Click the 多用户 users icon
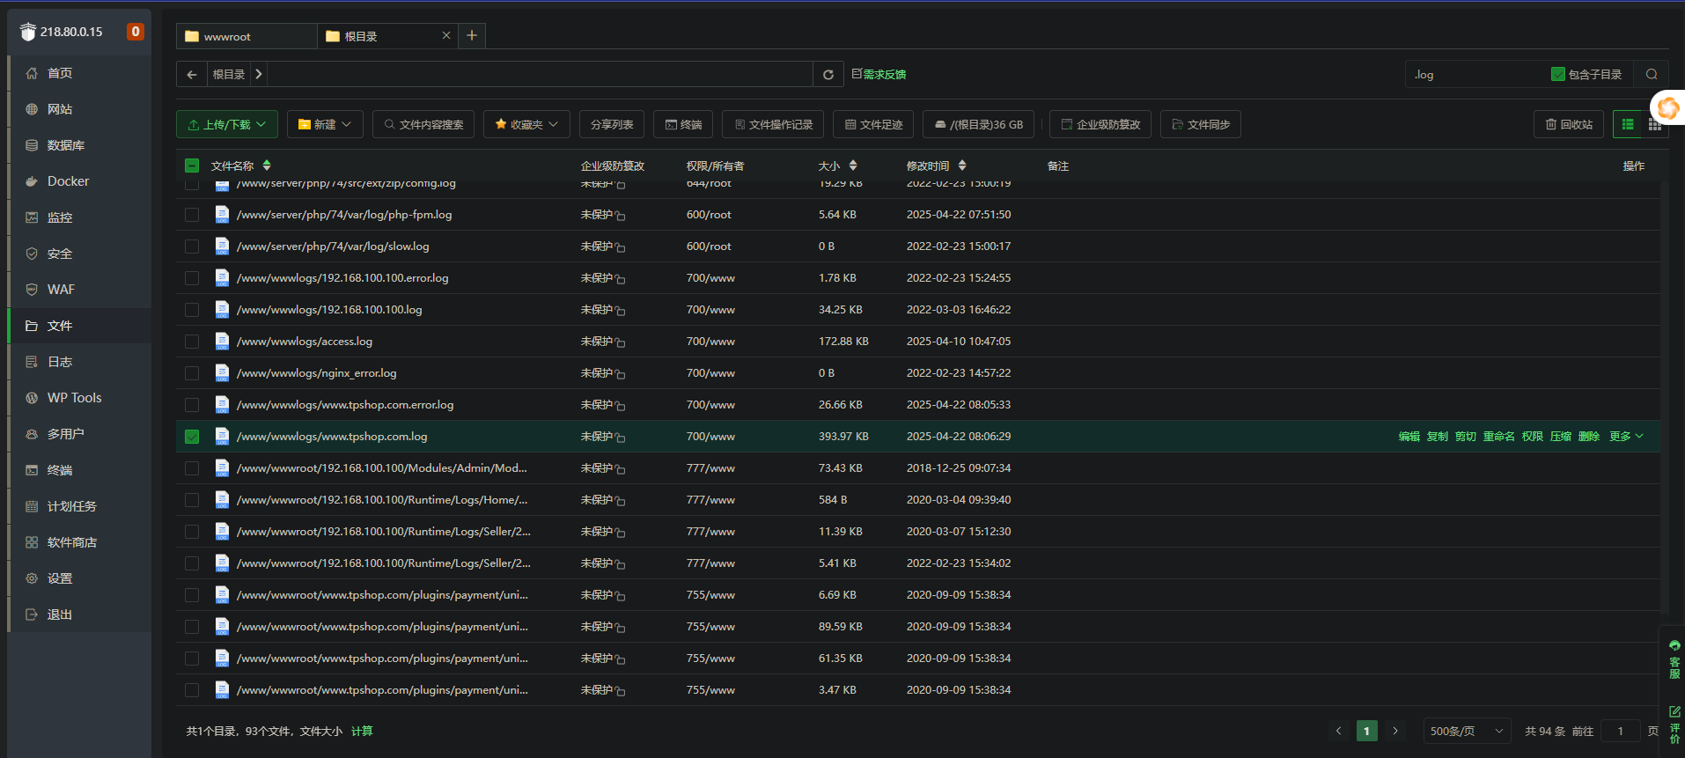 click(32, 434)
